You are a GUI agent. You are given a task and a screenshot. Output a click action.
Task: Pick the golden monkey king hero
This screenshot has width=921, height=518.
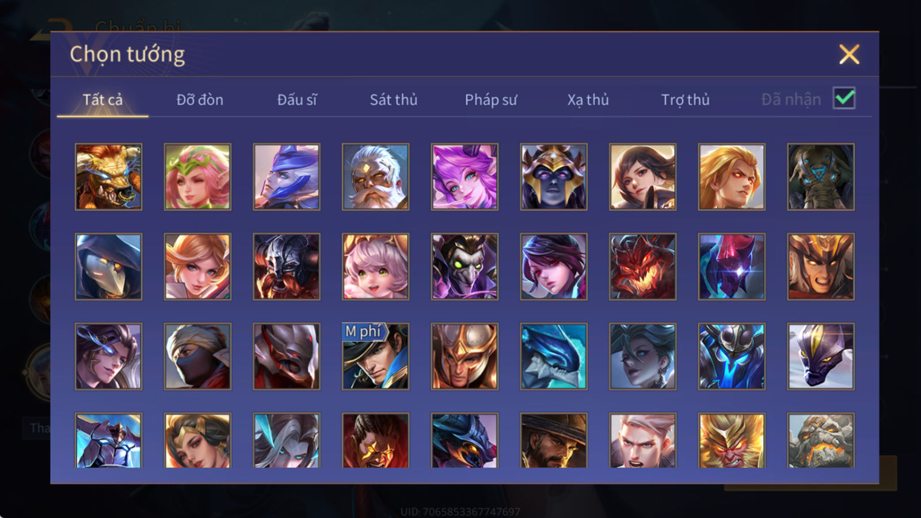(732, 440)
